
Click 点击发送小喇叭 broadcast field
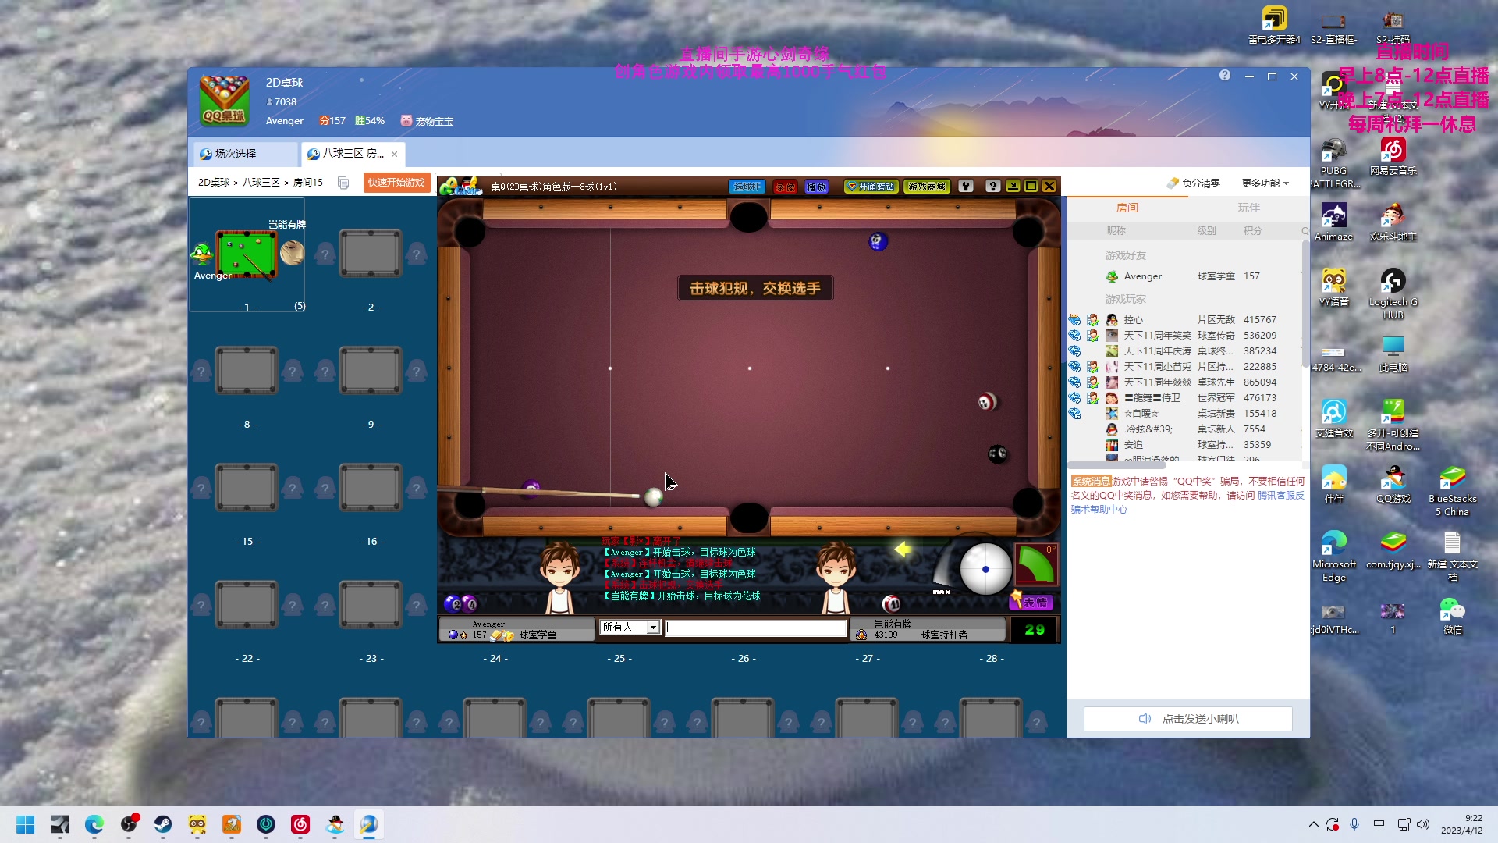[1187, 719]
